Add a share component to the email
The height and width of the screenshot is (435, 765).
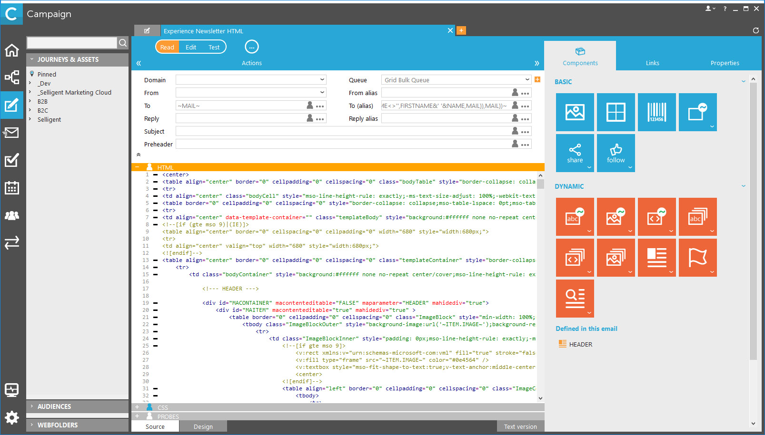(x=575, y=152)
